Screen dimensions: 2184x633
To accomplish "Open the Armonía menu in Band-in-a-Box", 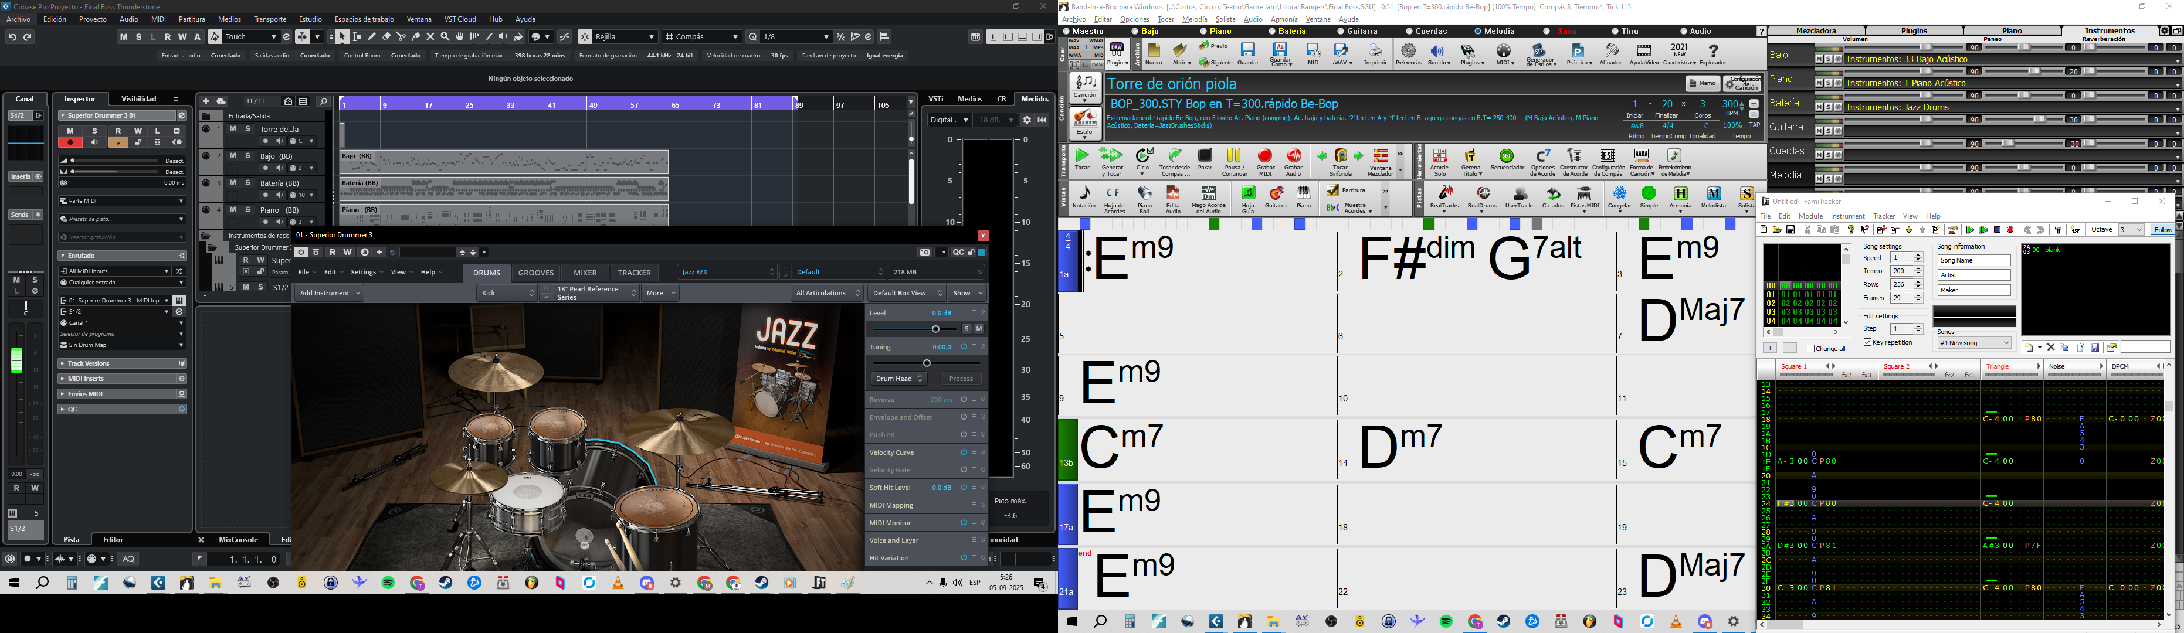I will 1284,19.
